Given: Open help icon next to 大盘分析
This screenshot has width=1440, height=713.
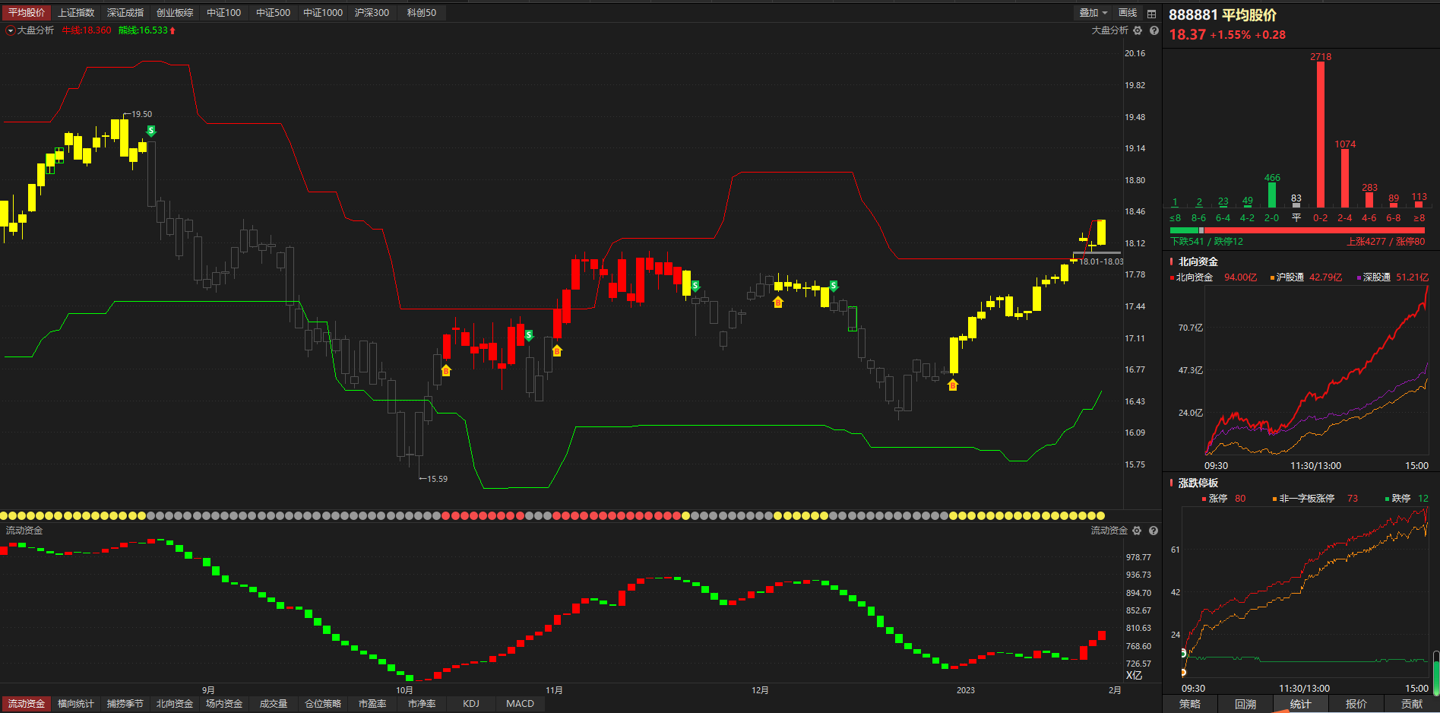Looking at the screenshot, I should (x=1154, y=30).
